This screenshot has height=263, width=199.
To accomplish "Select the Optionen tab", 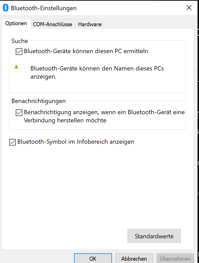I will (x=16, y=23).
